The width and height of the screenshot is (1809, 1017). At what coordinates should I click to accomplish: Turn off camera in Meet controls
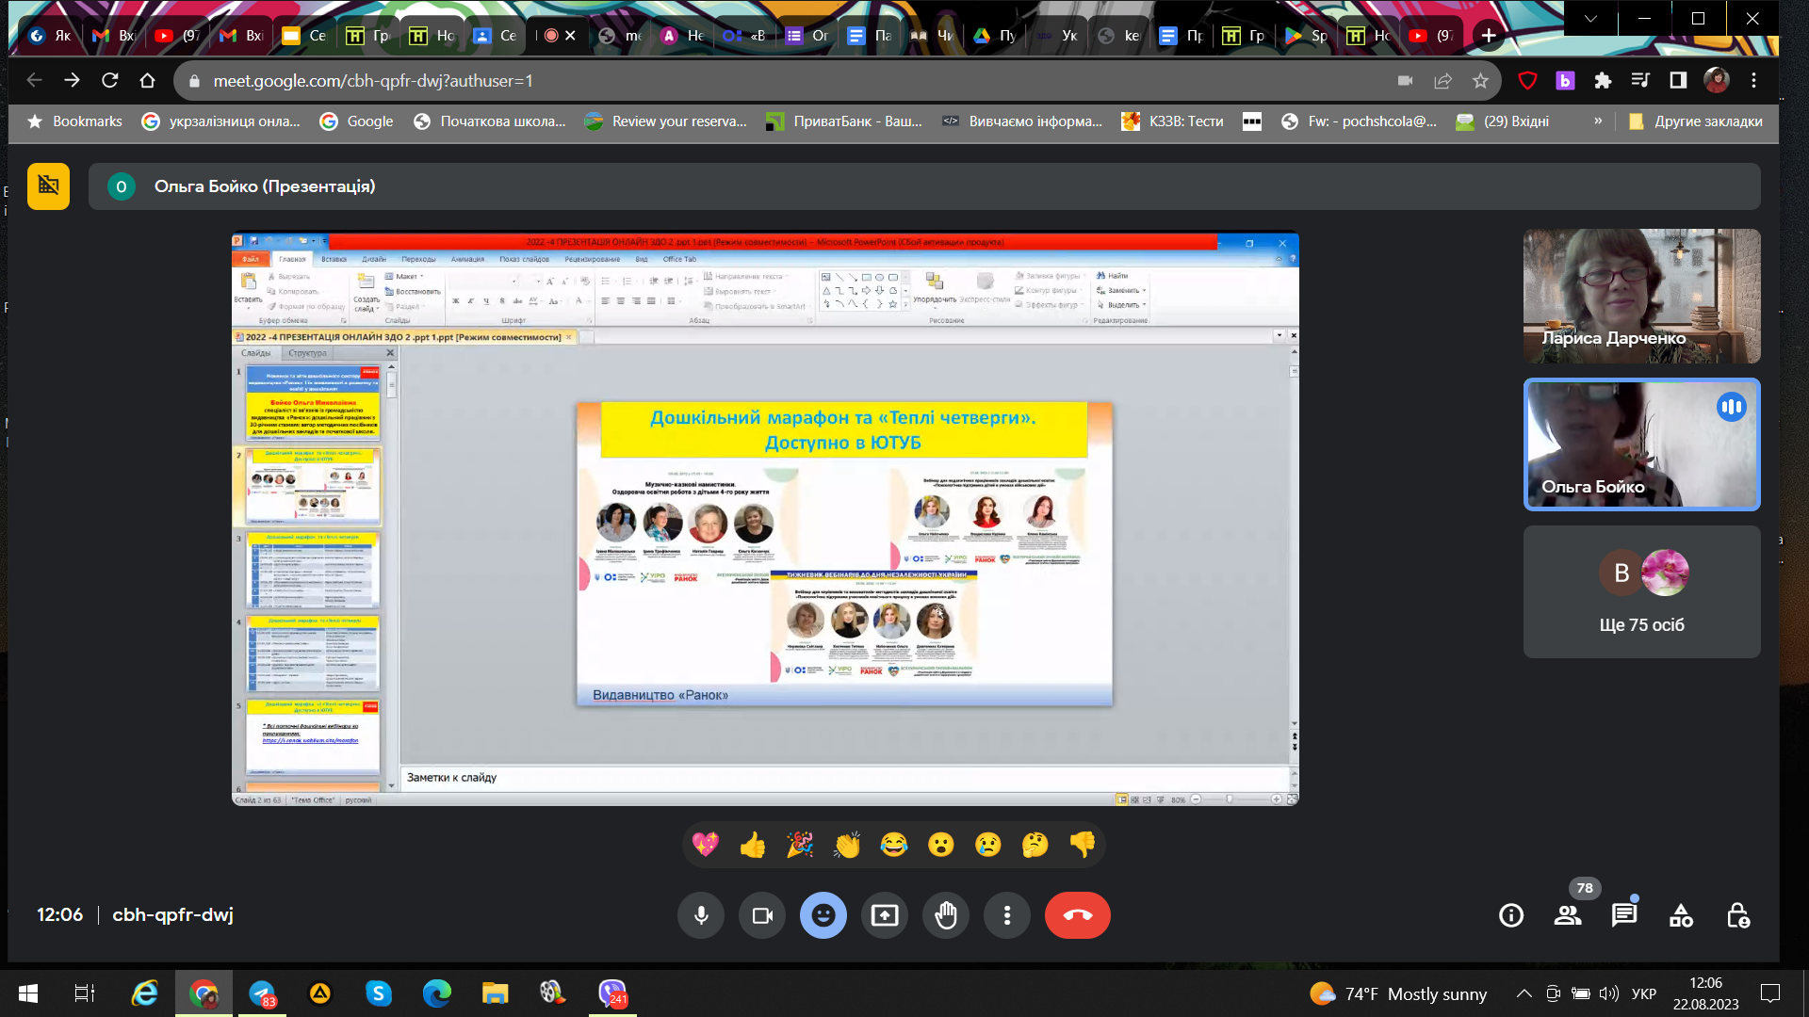coord(762,915)
